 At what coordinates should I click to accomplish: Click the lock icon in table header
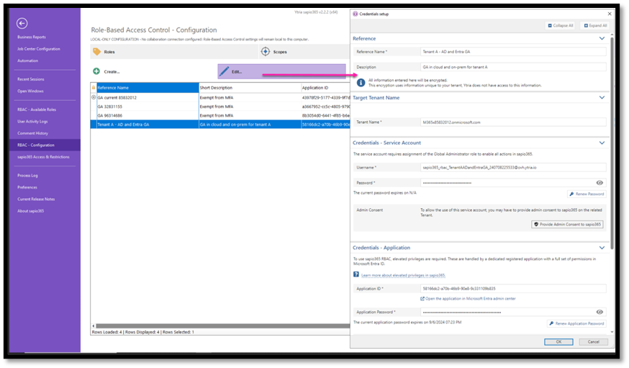click(94, 87)
